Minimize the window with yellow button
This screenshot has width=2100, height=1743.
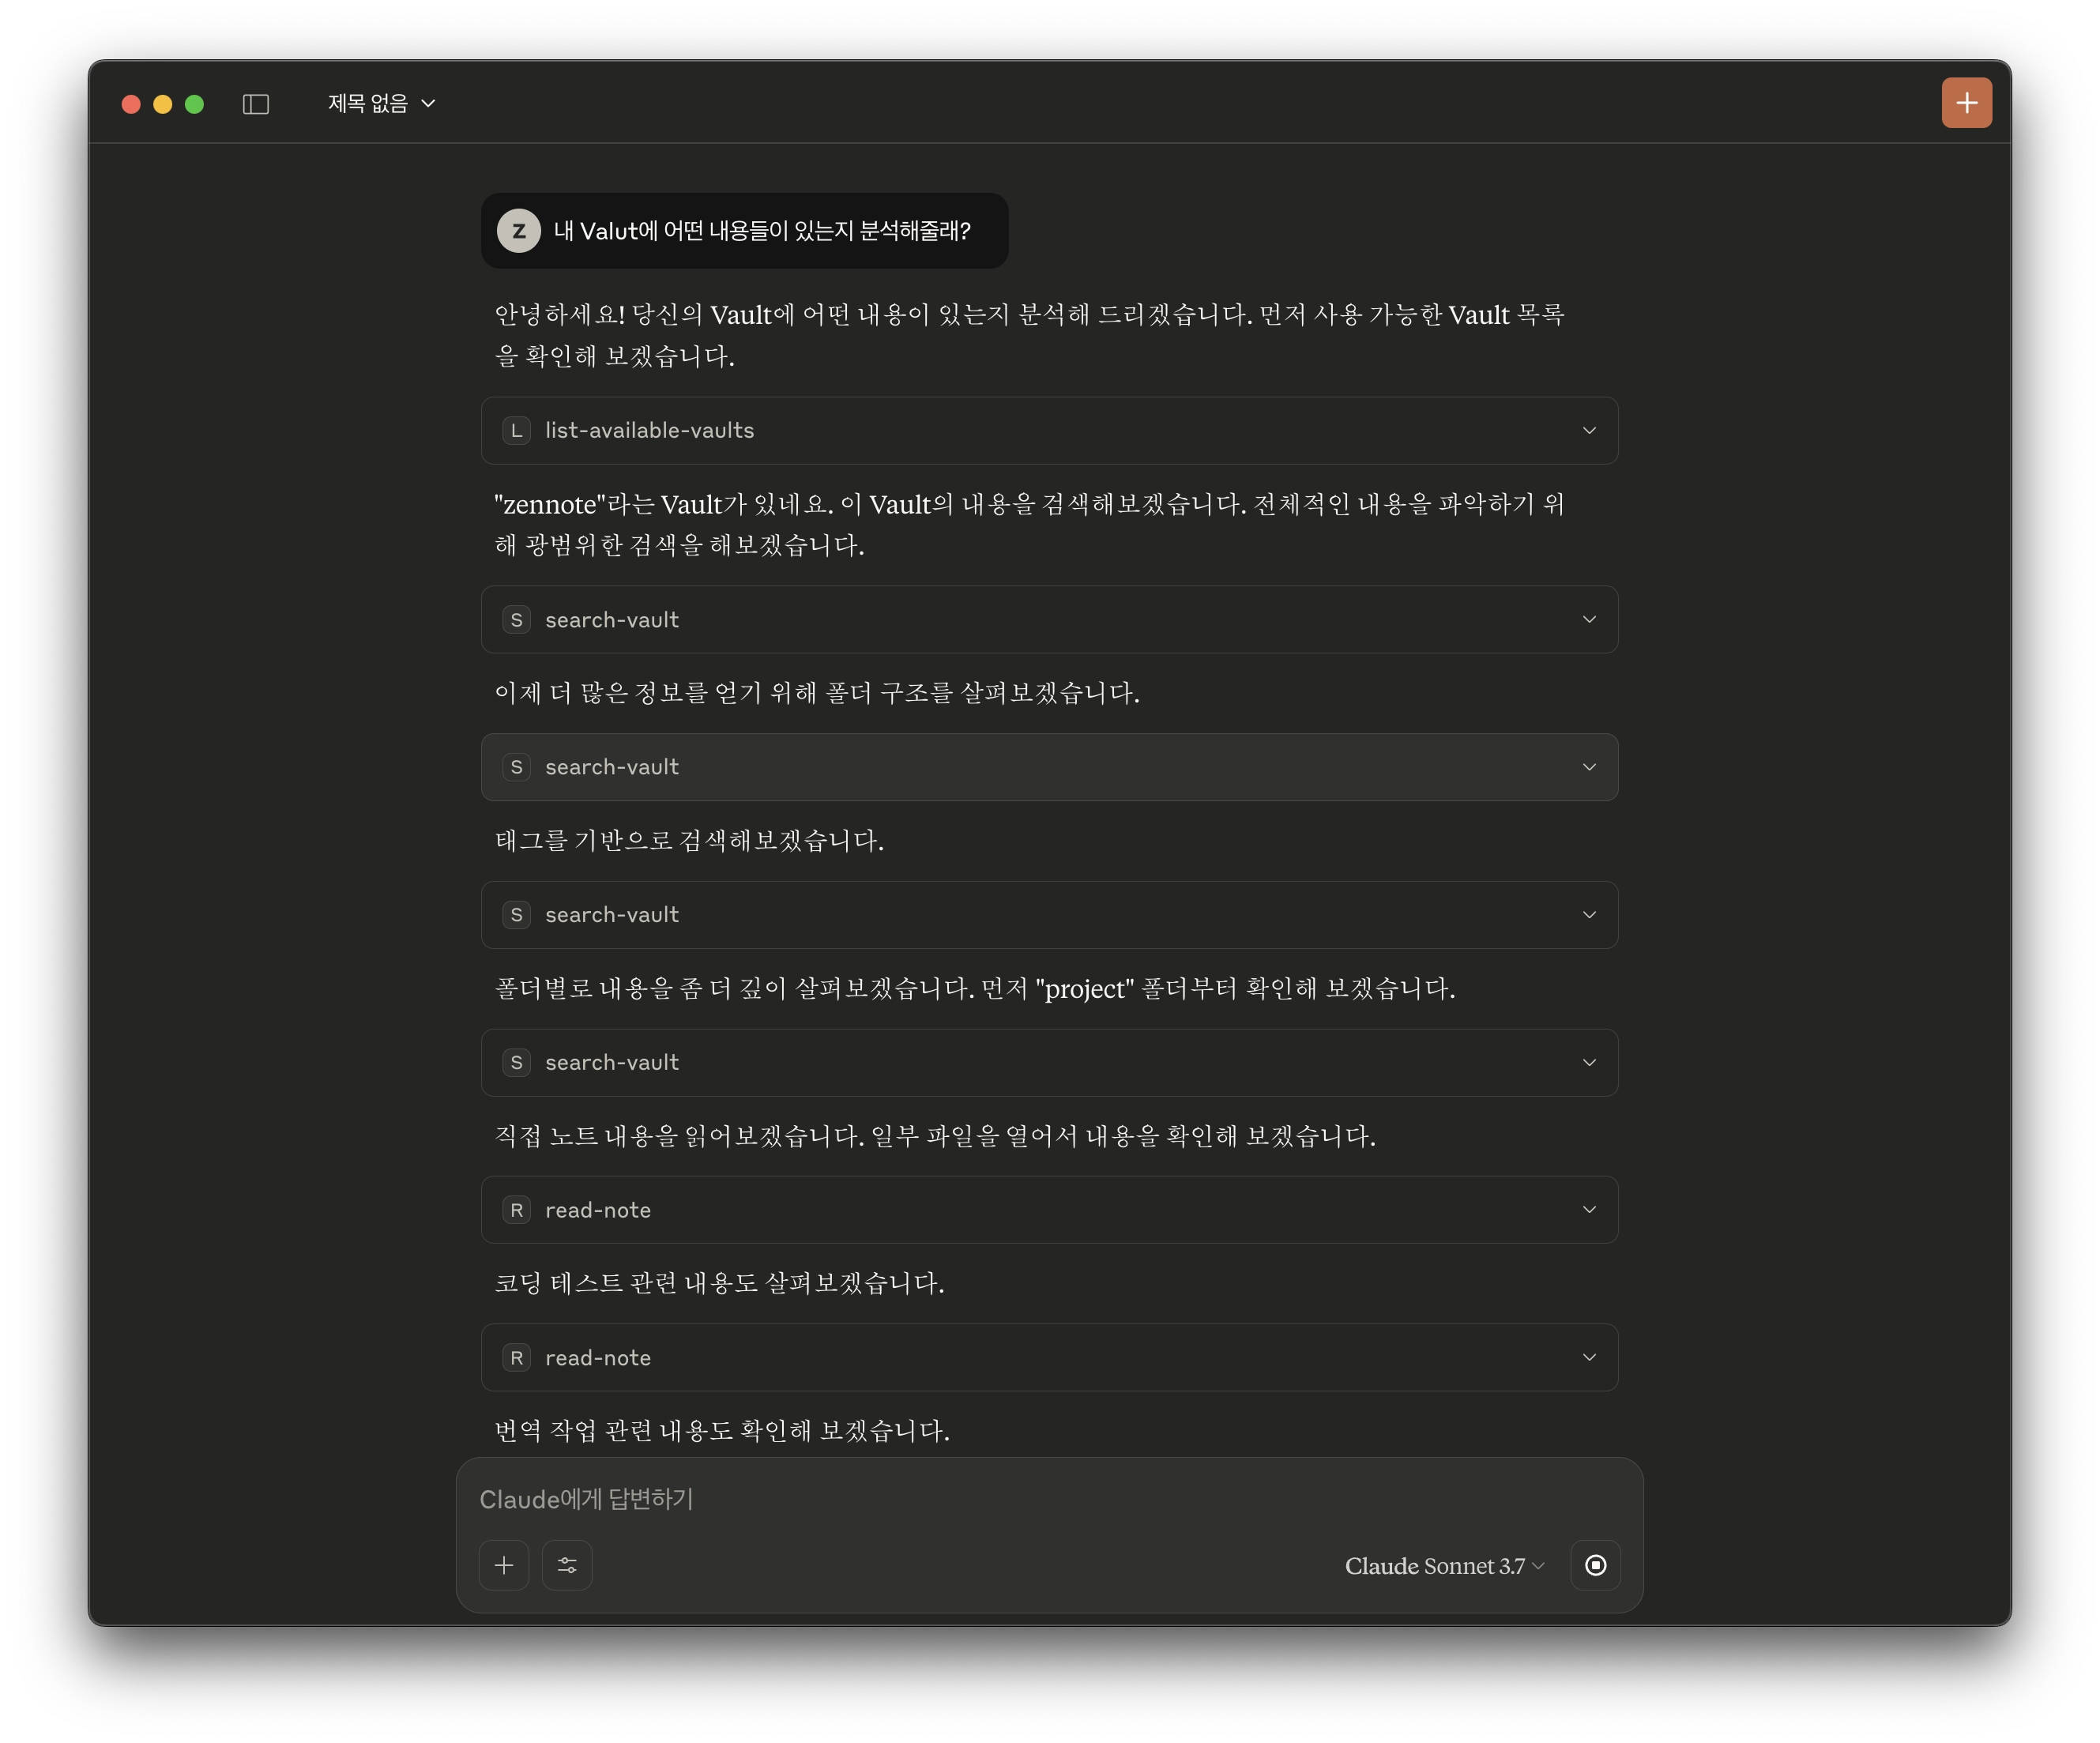click(163, 104)
